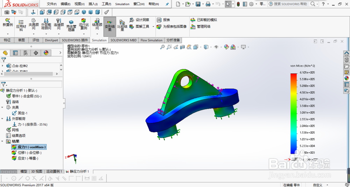Click the record video icon
Screen dimensions: 350x187
pyautogui.click(x=14, y=12)
